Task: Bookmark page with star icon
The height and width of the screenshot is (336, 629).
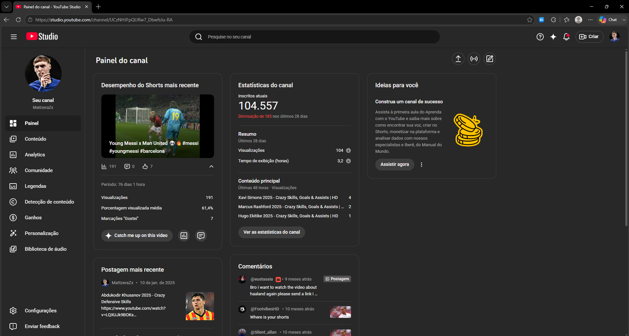Action: point(530,20)
